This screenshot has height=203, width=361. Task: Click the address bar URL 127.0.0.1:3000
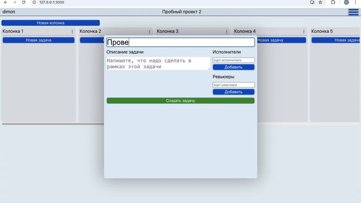[x=51, y=2]
